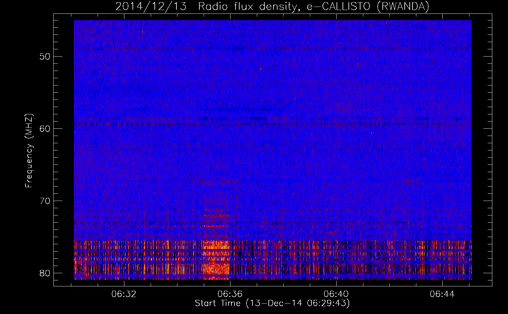Click the 06:36 time tick label
The width and height of the screenshot is (508, 314).
[x=230, y=294]
